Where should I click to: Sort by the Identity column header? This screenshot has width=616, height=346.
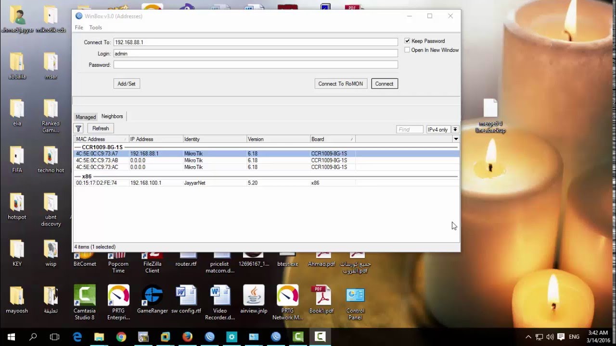[x=215, y=139]
